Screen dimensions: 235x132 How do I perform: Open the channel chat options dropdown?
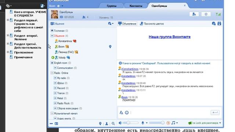tap(111, 23)
